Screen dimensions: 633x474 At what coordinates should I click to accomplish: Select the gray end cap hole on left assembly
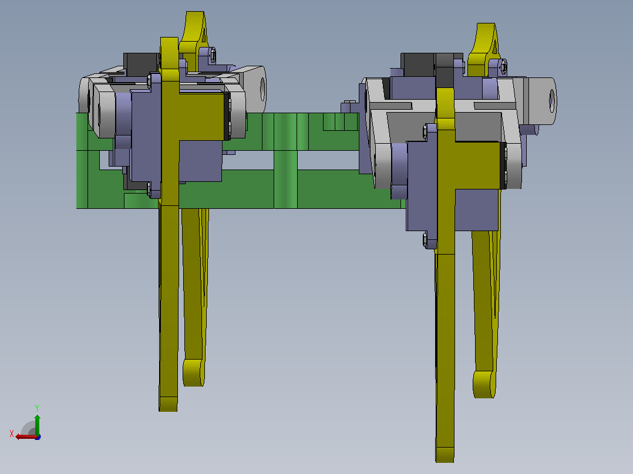pyautogui.click(x=263, y=89)
